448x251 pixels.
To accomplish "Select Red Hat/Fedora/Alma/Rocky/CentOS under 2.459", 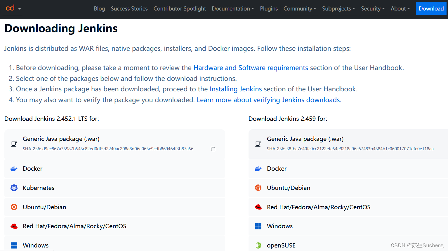I will point(348,207).
